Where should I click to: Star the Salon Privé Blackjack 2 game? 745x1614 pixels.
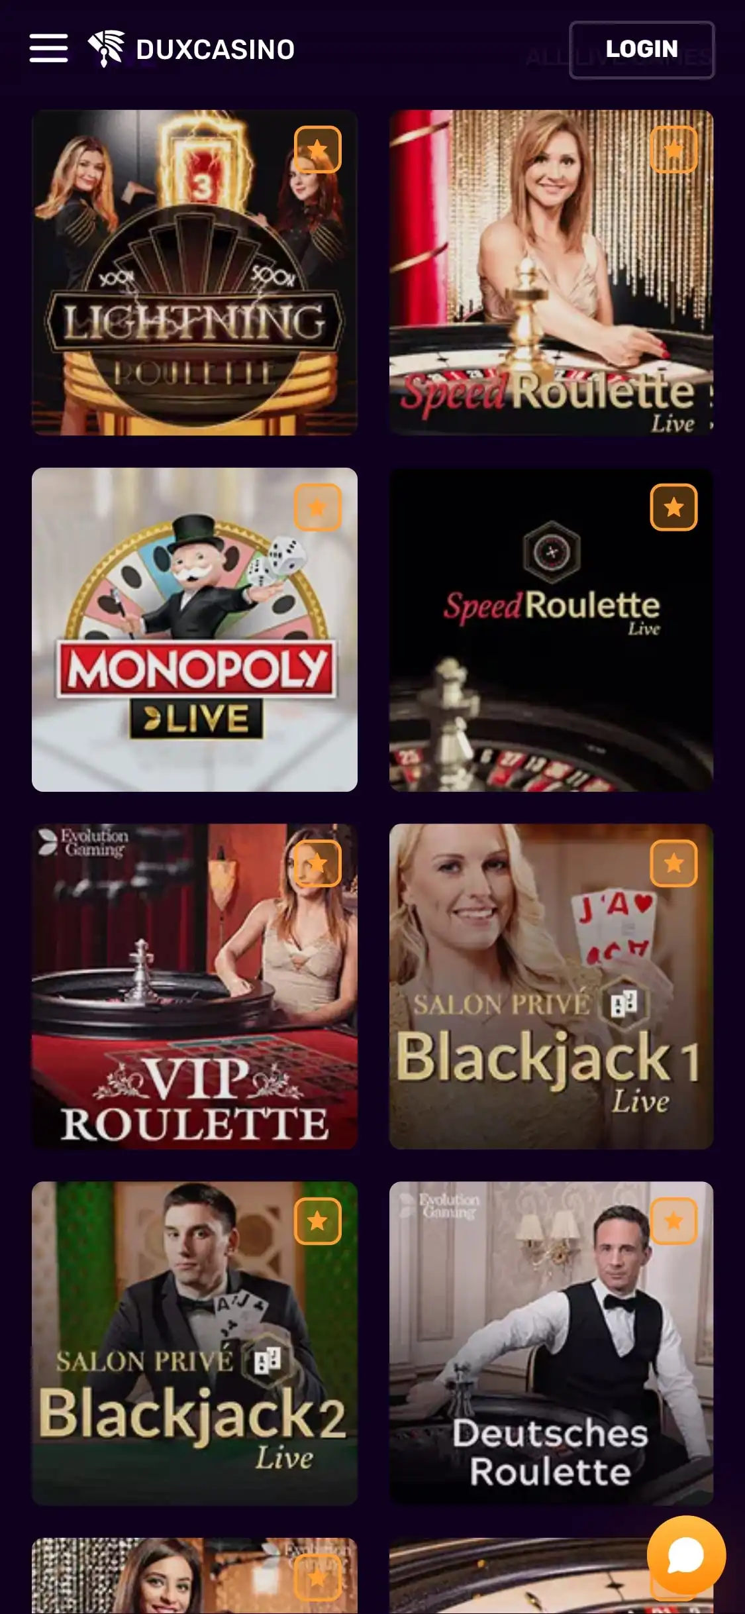pyautogui.click(x=317, y=1220)
